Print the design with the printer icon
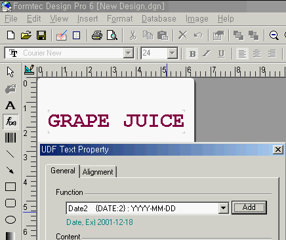 (x=97, y=35)
